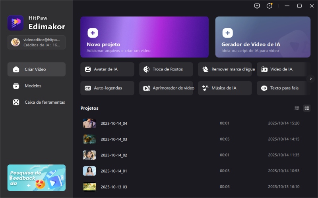This screenshot has width=318, height=198.
Task: Click the Créditos de IA text
Action: (x=42, y=45)
